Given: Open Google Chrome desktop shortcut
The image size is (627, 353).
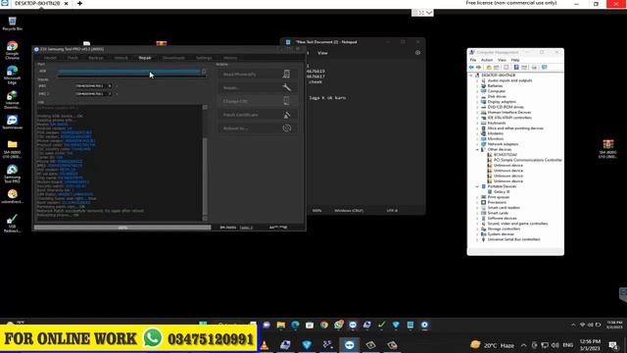Looking at the screenshot, I should pos(12,50).
